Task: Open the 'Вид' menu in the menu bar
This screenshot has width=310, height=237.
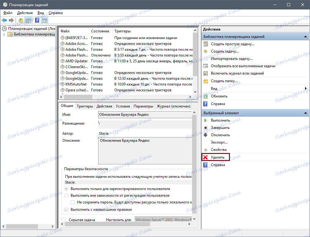Action: [41, 13]
